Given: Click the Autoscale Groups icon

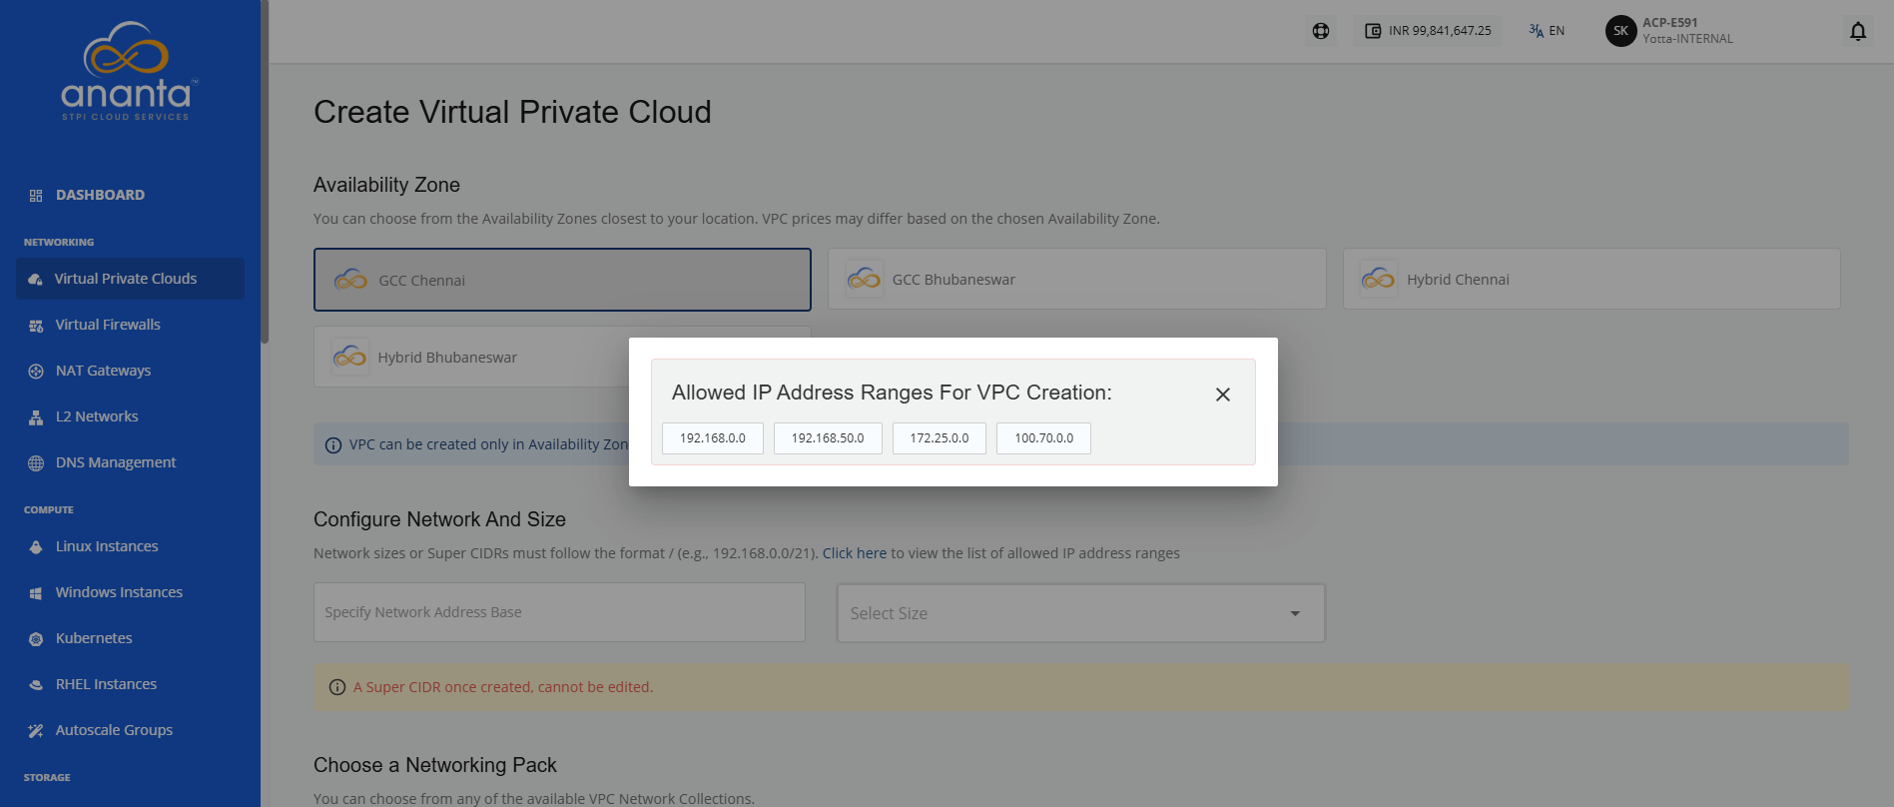Looking at the screenshot, I should point(36,731).
